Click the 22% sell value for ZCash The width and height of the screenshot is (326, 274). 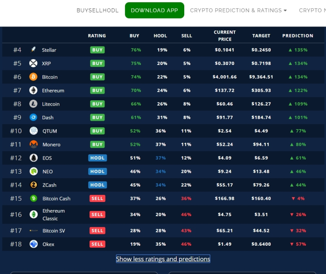pos(186,185)
